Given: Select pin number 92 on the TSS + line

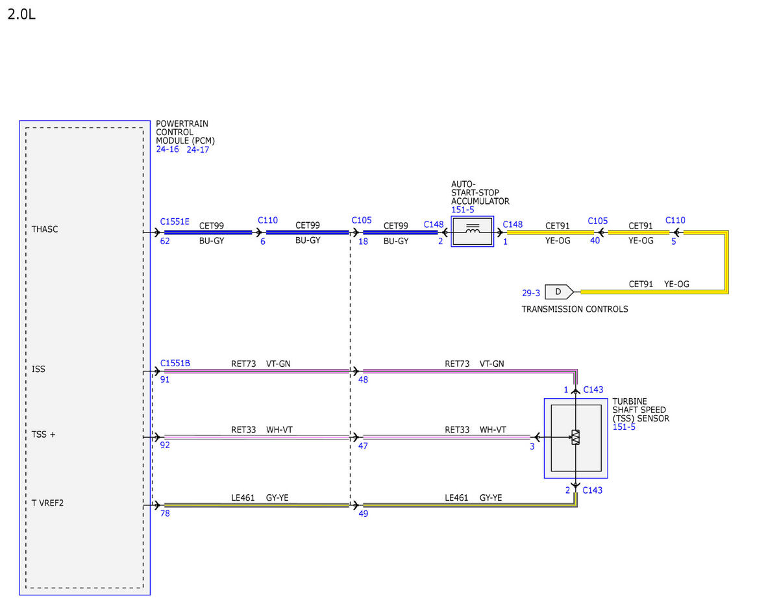Looking at the screenshot, I should click(x=165, y=446).
